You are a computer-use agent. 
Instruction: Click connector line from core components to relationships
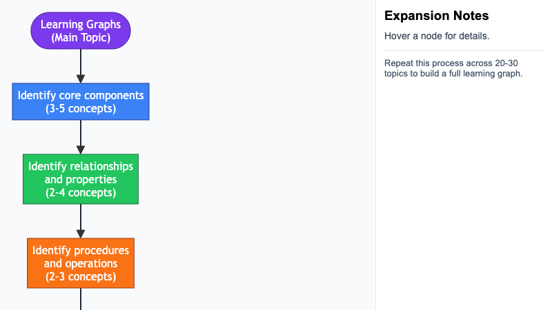point(81,132)
